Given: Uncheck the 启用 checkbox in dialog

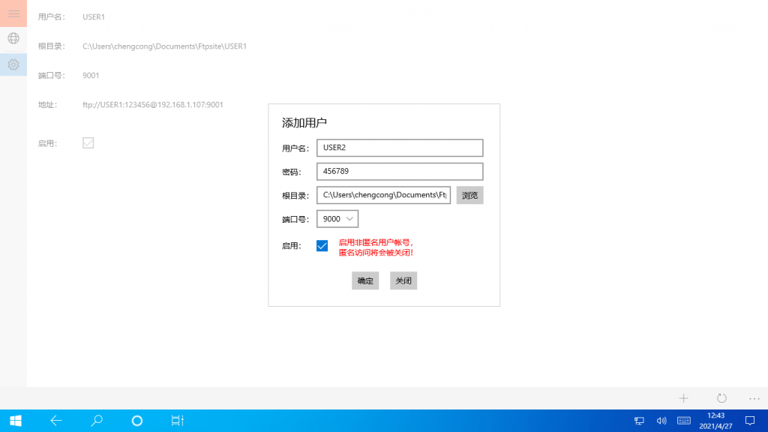Looking at the screenshot, I should tap(322, 246).
